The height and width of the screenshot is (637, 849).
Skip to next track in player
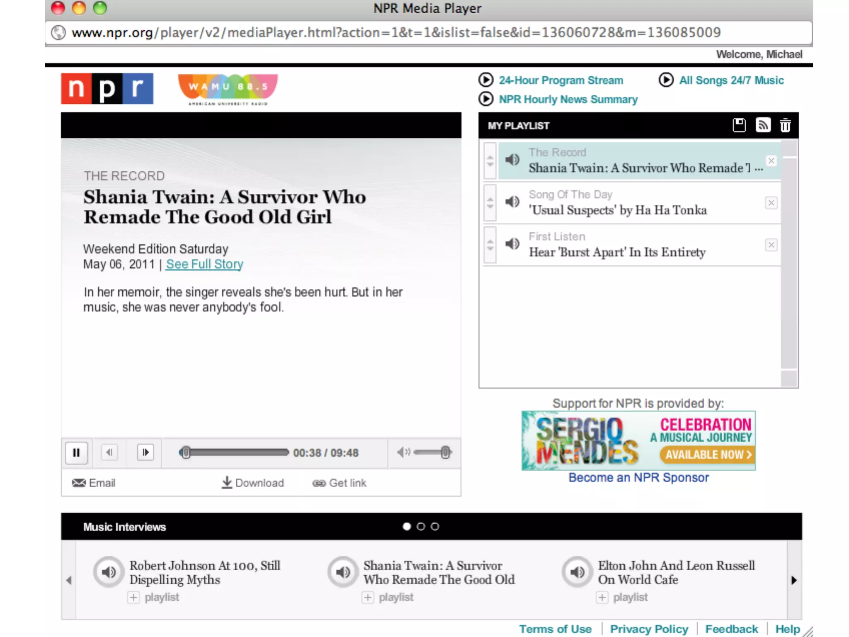[x=146, y=452]
